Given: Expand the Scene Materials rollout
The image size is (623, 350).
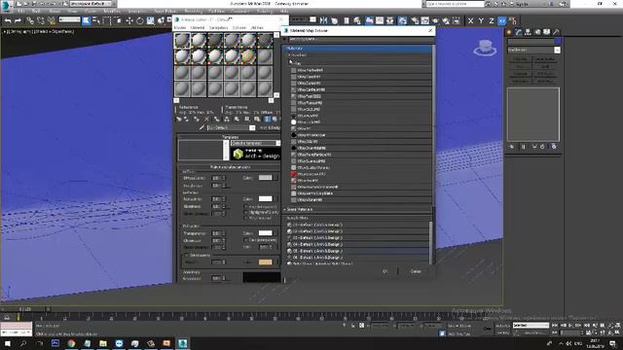Looking at the screenshot, I should point(285,209).
